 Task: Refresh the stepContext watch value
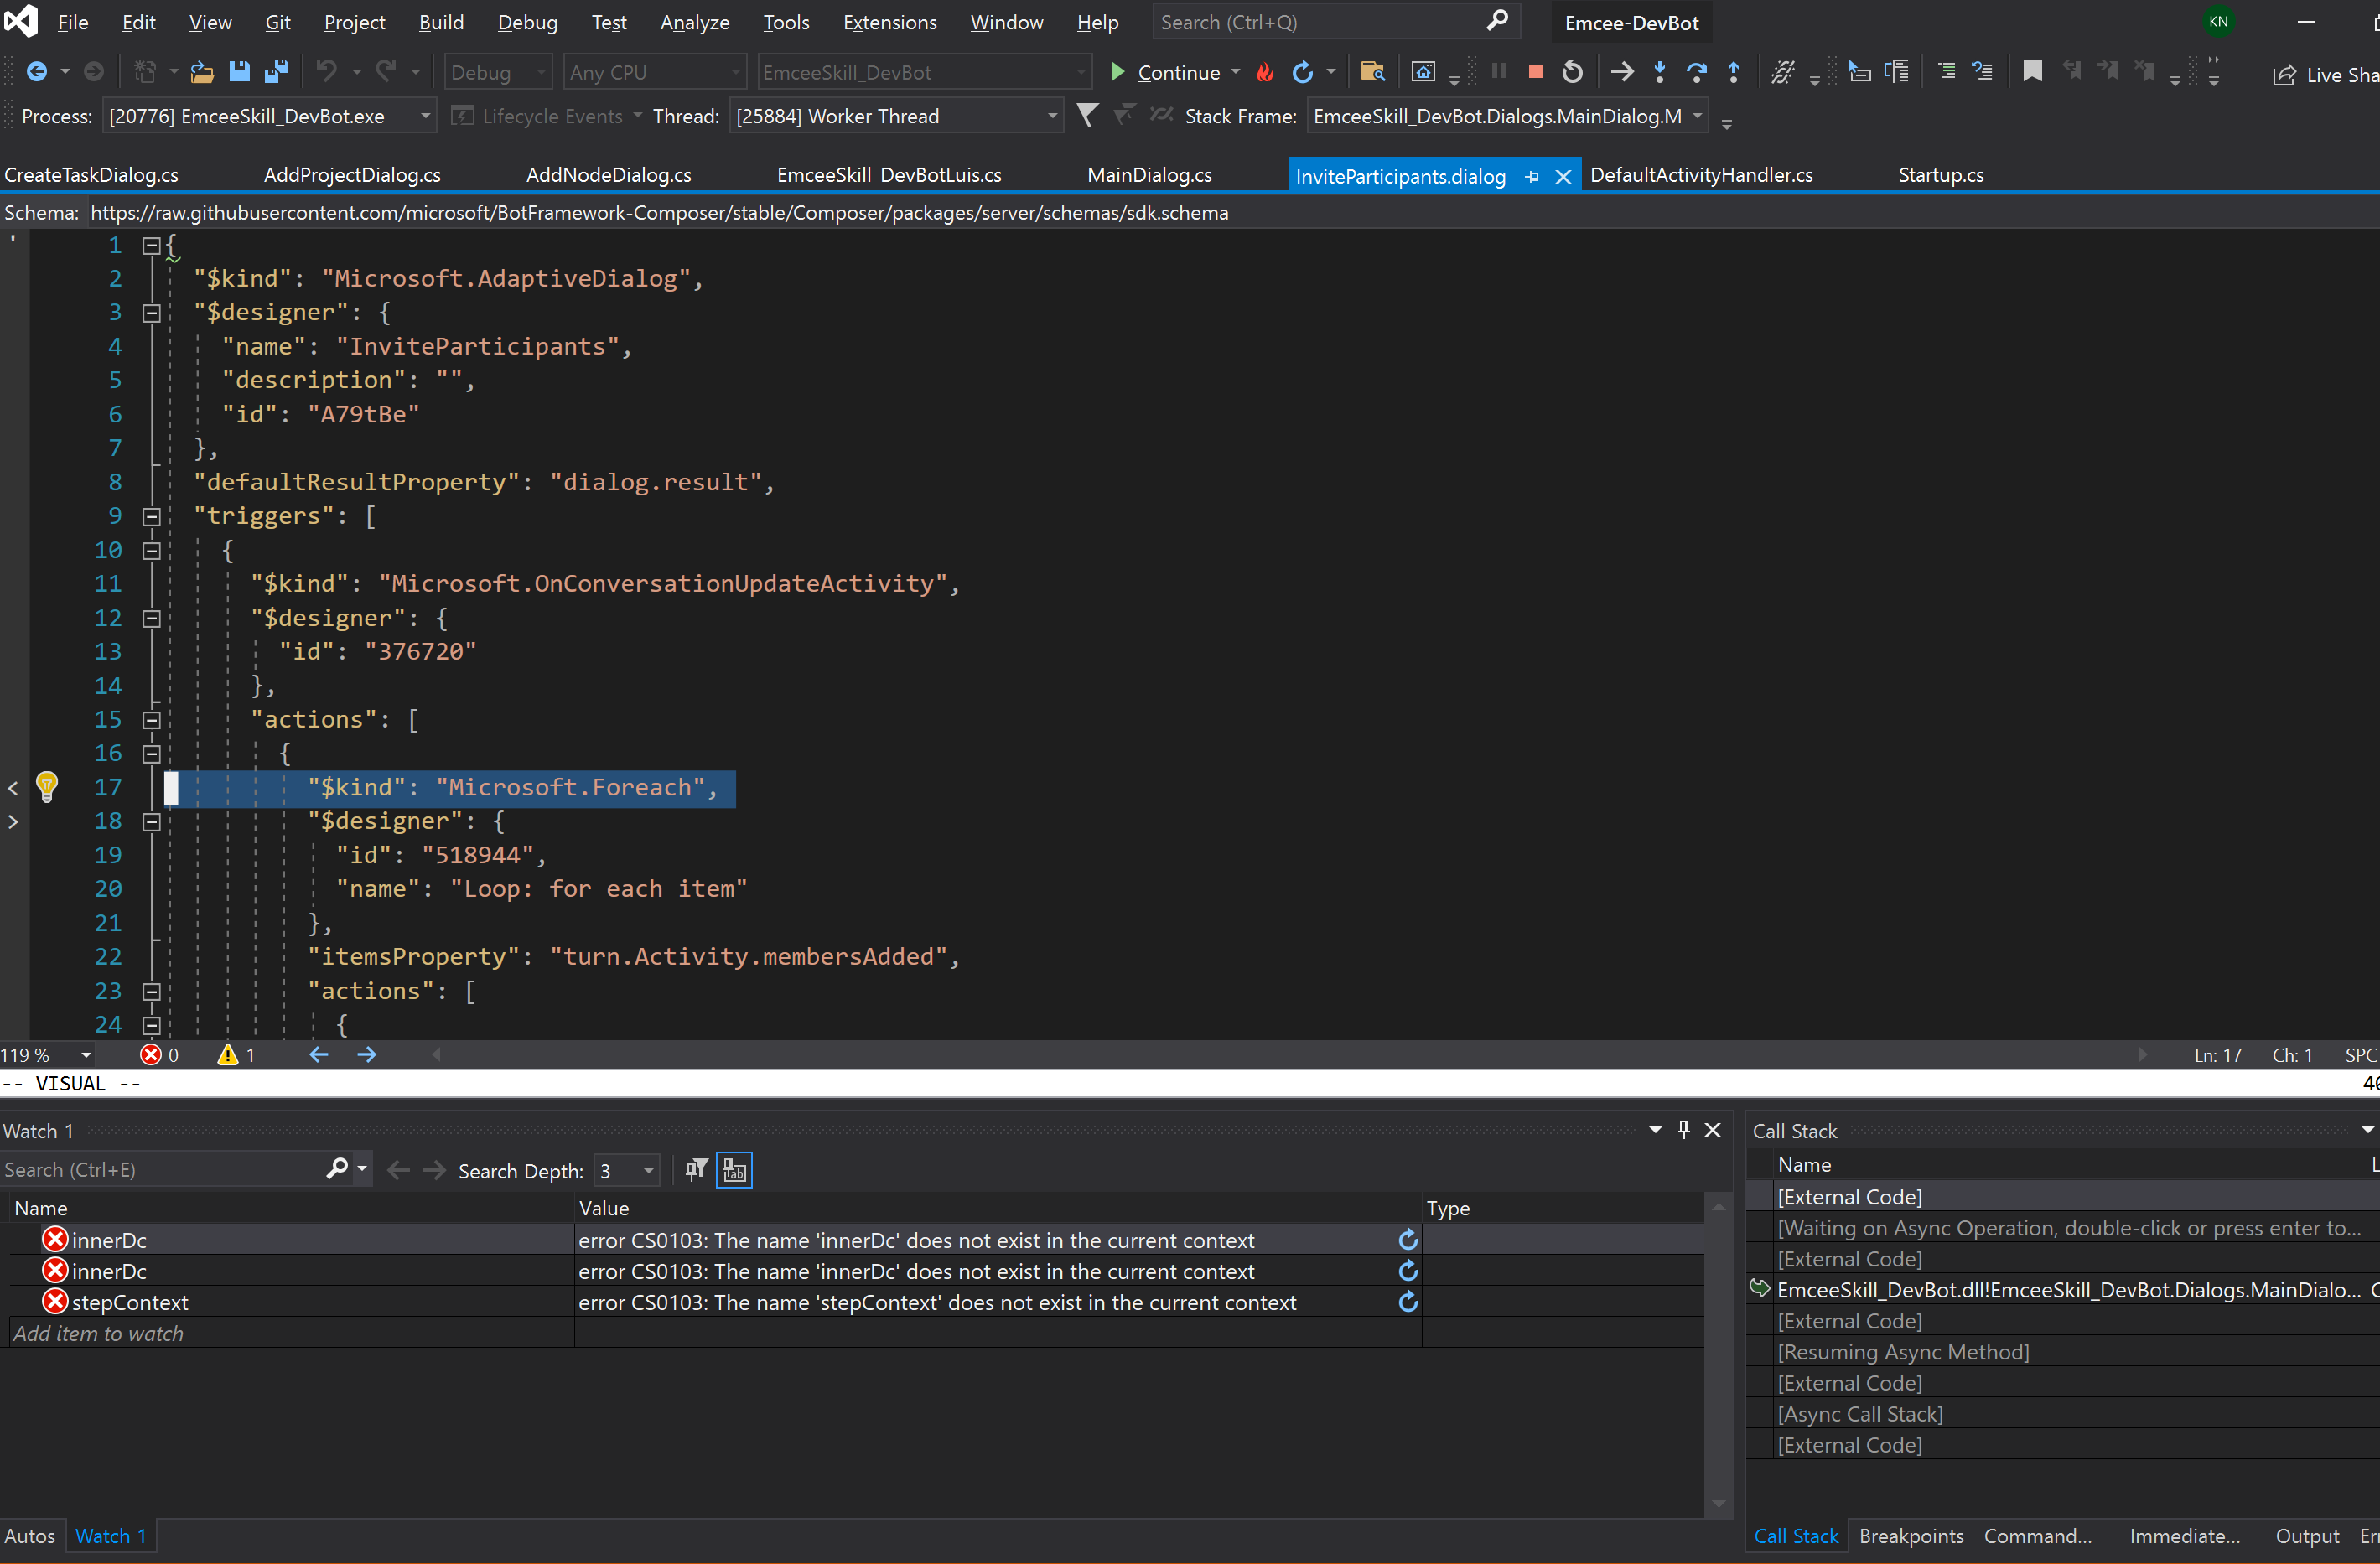(1408, 1302)
